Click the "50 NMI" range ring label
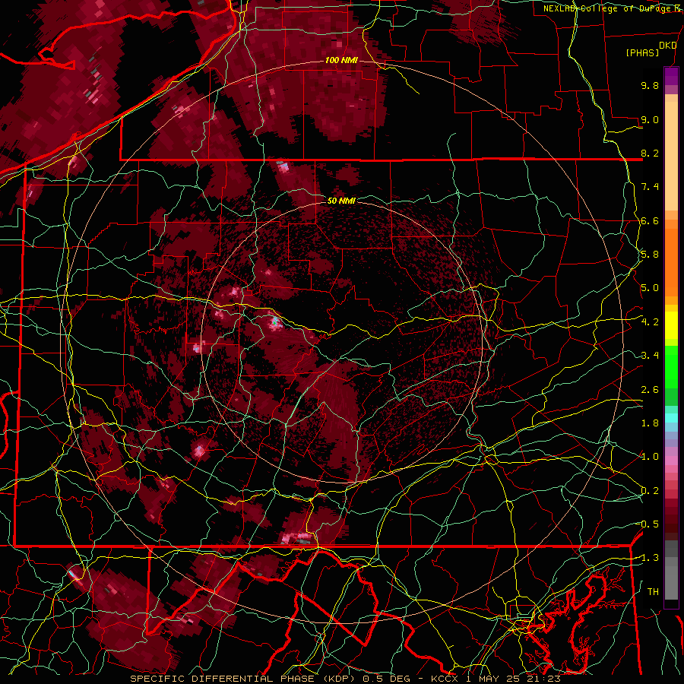Viewport: 684px width, 684px height. 341,201
